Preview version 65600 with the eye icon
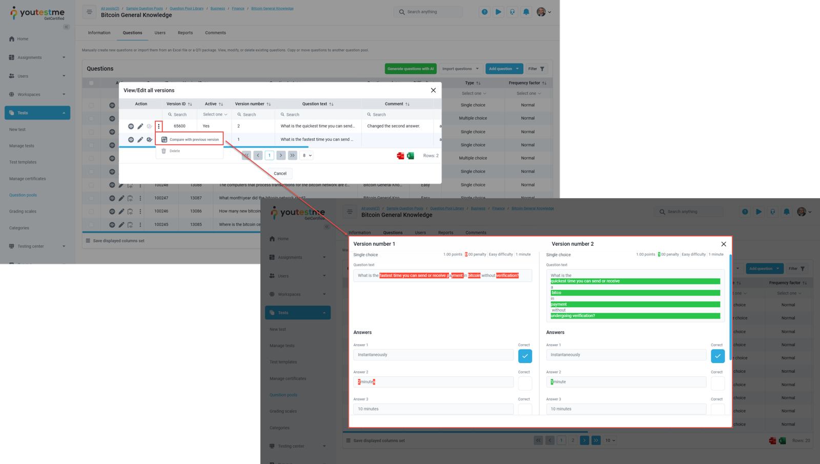 131,126
